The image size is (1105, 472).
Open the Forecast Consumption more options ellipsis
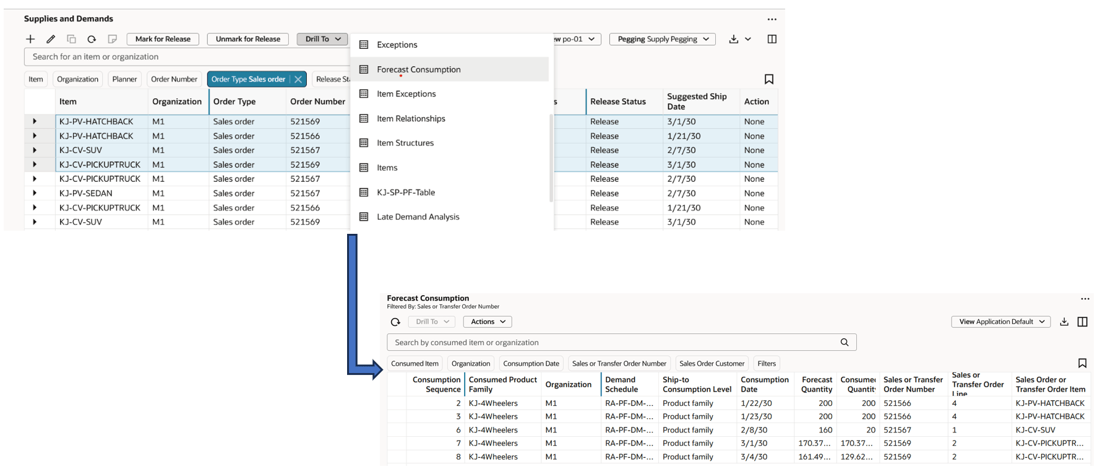coord(1085,299)
